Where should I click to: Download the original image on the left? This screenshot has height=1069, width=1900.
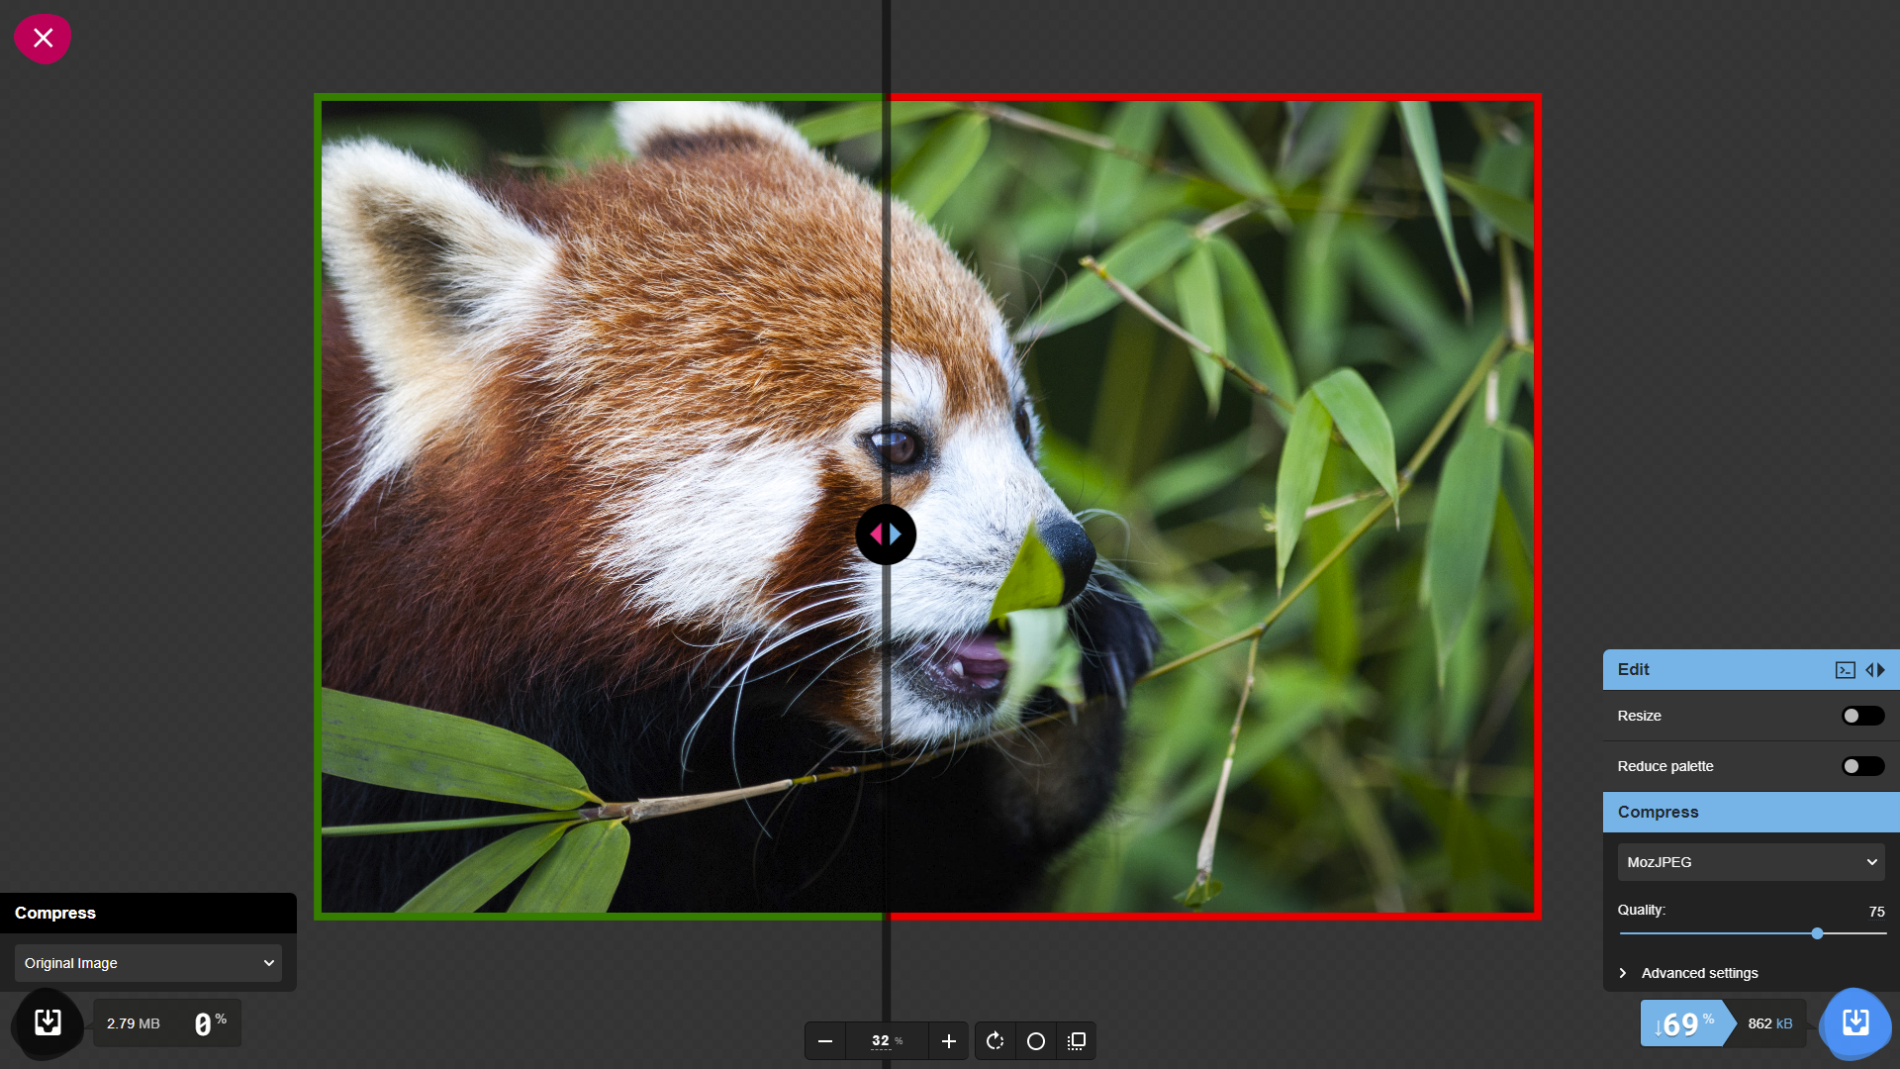(47, 1022)
